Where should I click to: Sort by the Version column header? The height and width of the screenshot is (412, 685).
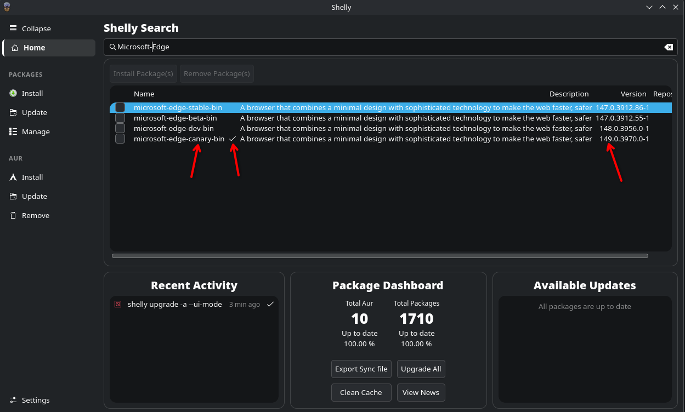click(633, 94)
